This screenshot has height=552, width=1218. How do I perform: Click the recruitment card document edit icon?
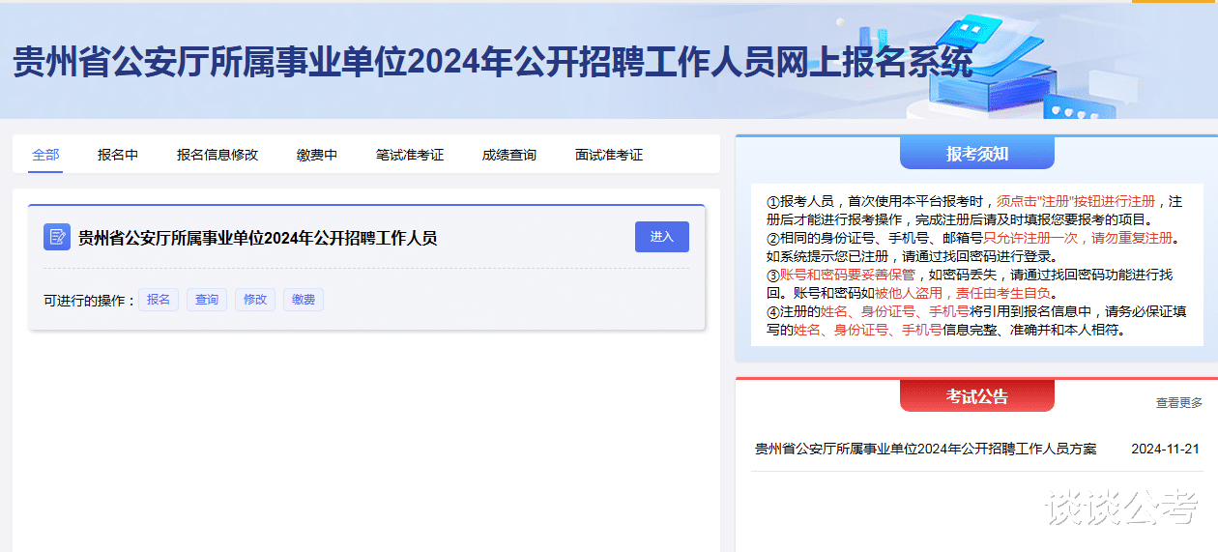tap(57, 237)
